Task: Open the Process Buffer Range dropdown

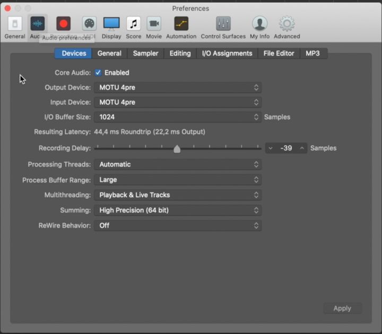Action: [x=178, y=180]
